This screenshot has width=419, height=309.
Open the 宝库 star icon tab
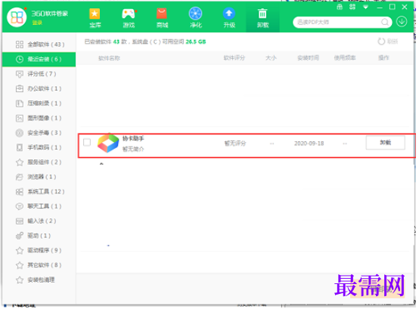click(95, 17)
